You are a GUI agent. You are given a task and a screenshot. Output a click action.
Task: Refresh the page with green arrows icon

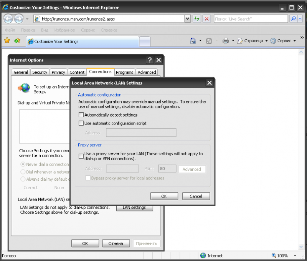tap(197, 19)
